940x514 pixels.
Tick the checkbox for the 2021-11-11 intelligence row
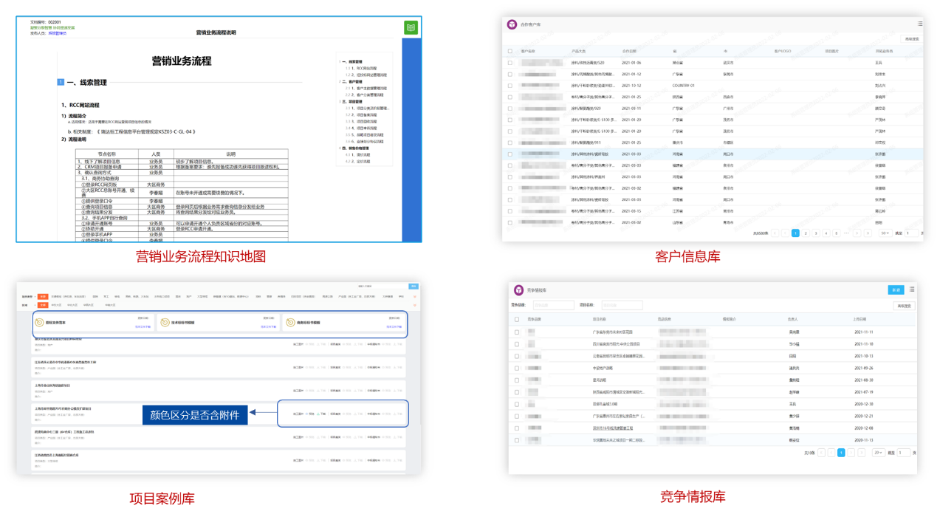(517, 332)
